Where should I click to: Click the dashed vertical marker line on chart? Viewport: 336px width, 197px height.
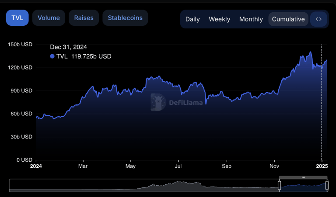322,109
